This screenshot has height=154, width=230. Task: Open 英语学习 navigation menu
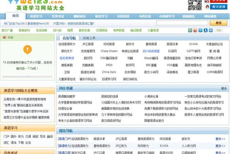tap(36, 16)
